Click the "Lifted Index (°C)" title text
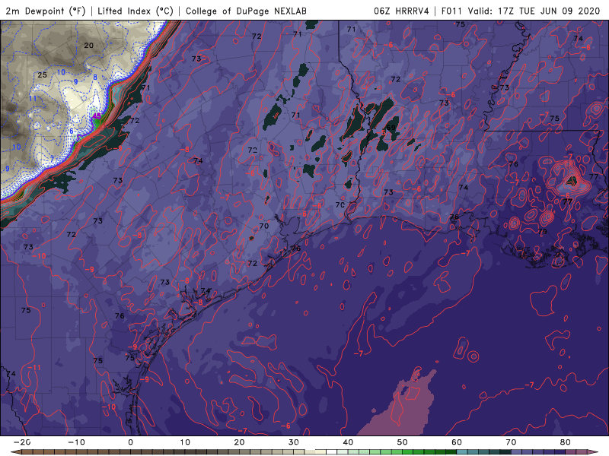609x456 pixels. tap(136, 11)
